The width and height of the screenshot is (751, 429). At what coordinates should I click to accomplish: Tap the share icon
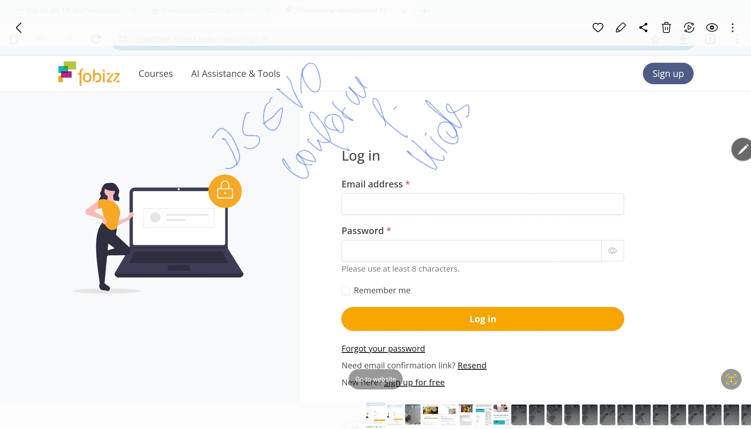pyautogui.click(x=643, y=28)
